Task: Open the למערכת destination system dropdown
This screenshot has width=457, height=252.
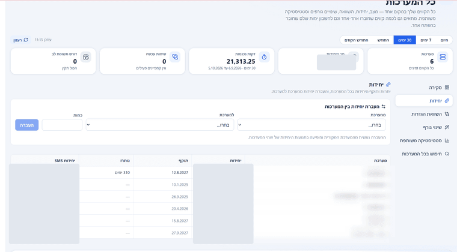Action: tap(160, 125)
